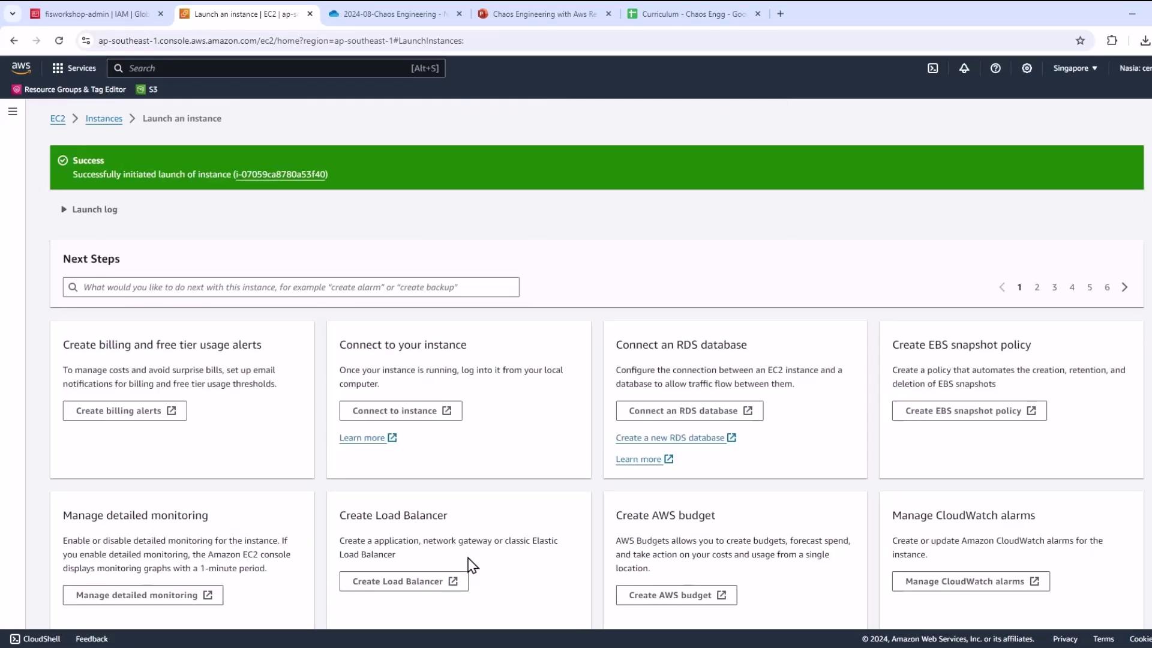Go to next page of Next Steps
1152x648 pixels.
pos(1124,287)
